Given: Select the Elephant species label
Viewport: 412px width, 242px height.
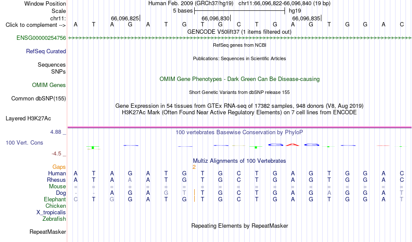Looking at the screenshot, I should tap(55, 199).
